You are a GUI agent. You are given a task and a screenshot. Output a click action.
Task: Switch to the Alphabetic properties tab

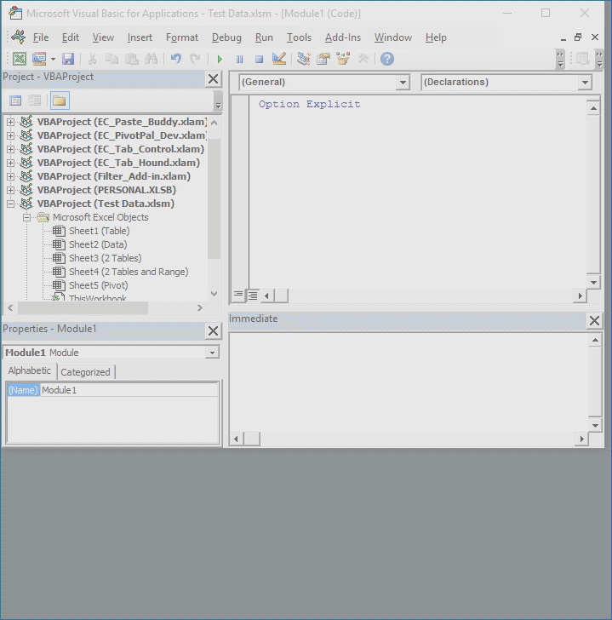[30, 371]
